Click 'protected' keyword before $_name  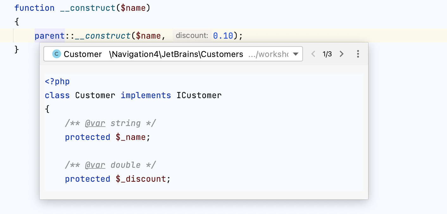(x=88, y=137)
